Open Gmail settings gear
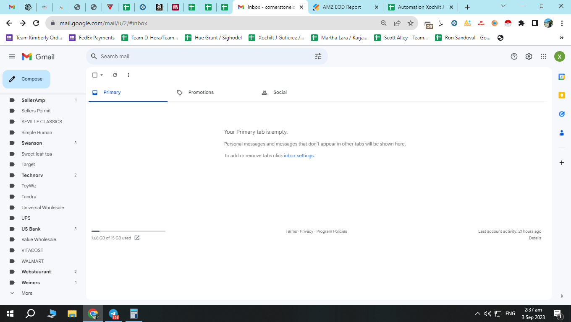The width and height of the screenshot is (571, 322). coord(529,57)
